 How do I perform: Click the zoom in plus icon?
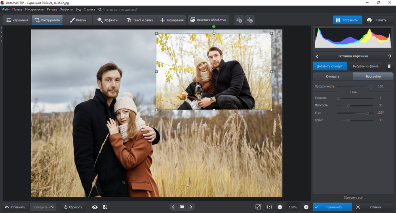click(x=306, y=207)
